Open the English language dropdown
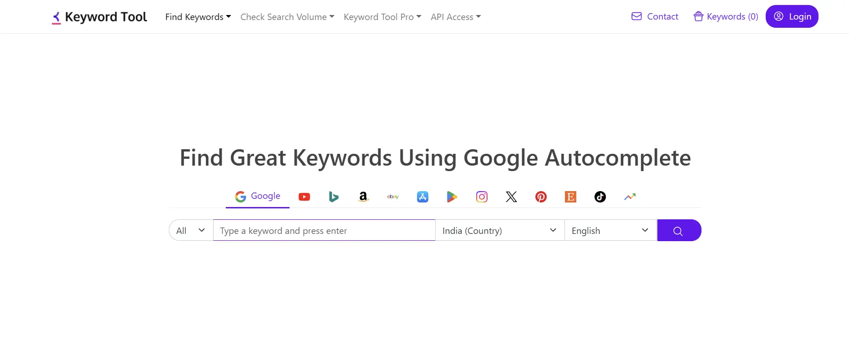This screenshot has width=849, height=354. pos(610,230)
